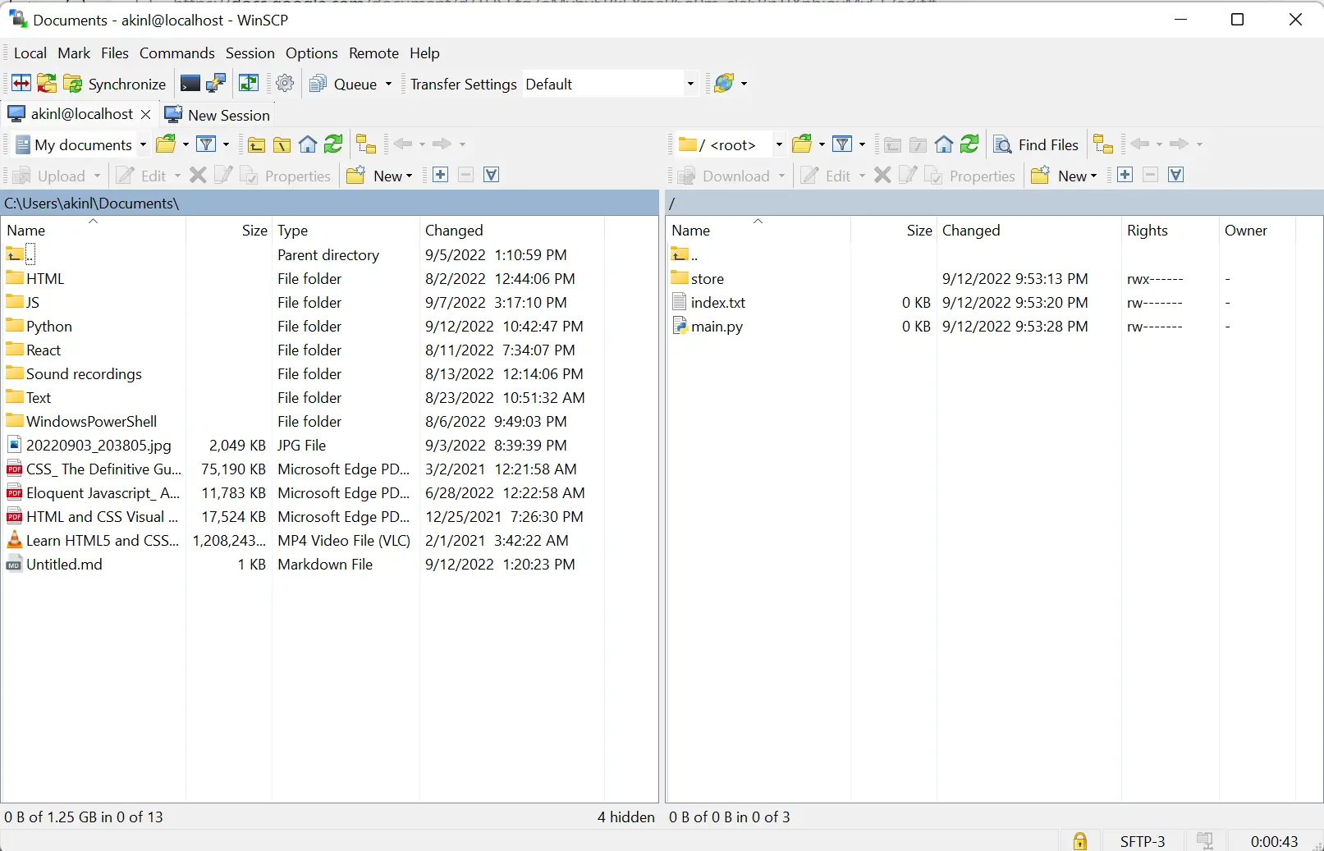
Task: Click the remote Select All checkmark icon
Action: click(x=1176, y=175)
